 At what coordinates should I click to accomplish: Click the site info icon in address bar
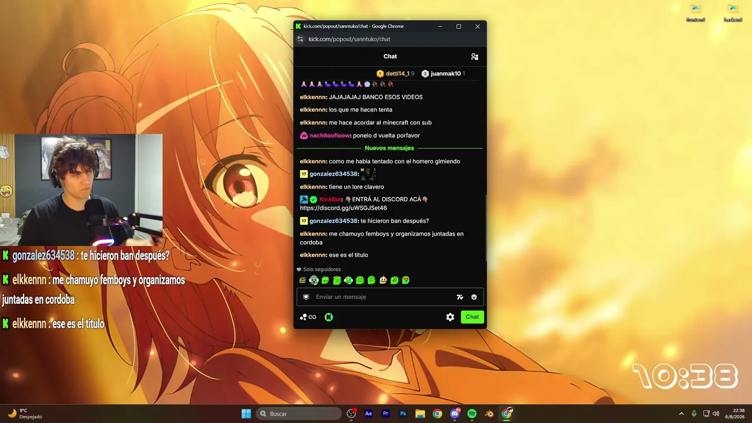coord(300,39)
